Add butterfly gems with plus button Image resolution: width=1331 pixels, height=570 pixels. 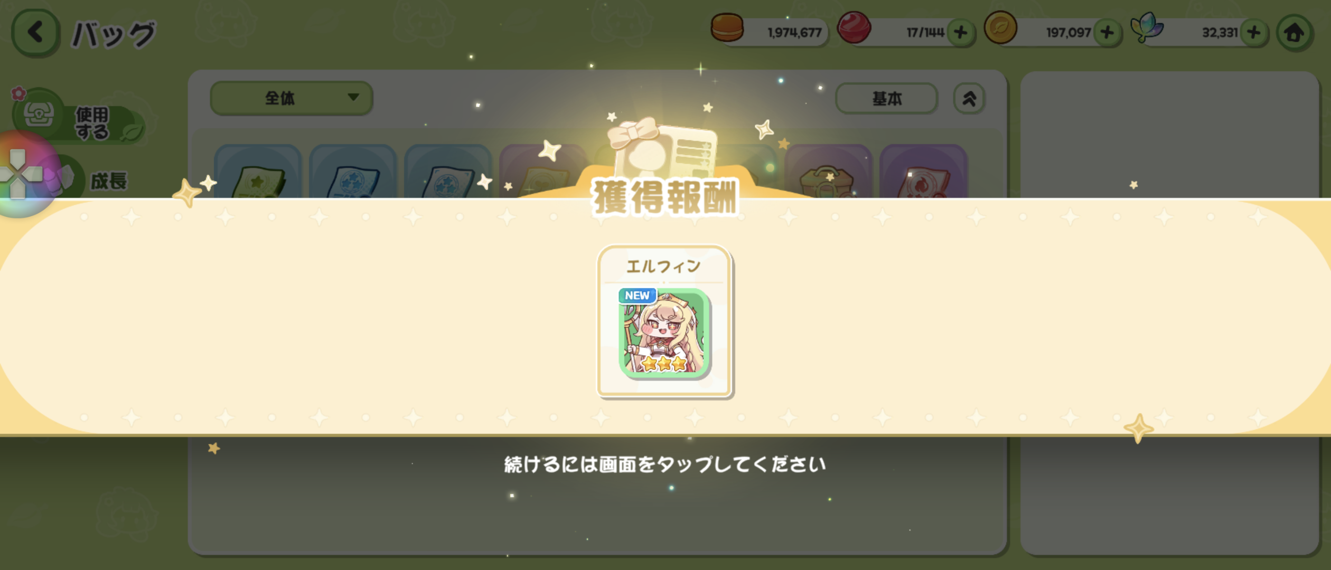pos(1253,33)
